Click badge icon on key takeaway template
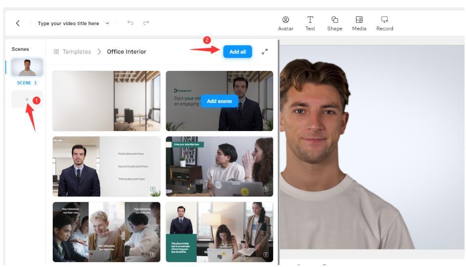The height and width of the screenshot is (267, 466). [x=153, y=255]
